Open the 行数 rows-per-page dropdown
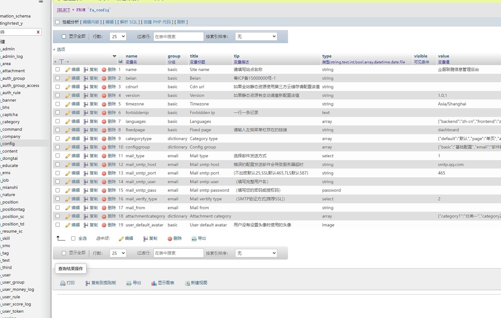Viewport: 501px width, 318px height. (x=118, y=37)
